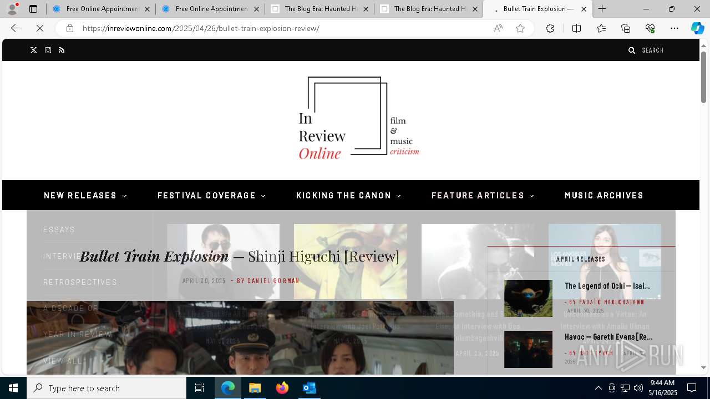The image size is (710, 399).
Task: Open the Havoc review thumbnail
Action: 528,349
